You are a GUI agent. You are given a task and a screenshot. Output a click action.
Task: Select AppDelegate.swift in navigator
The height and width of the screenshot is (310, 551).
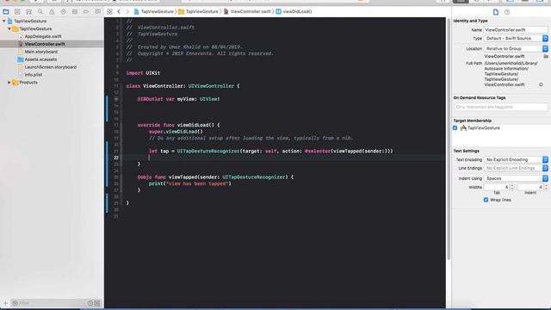43,36
